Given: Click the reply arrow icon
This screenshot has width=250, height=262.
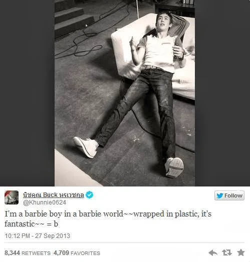Looking at the screenshot, I should pyautogui.click(x=212, y=253).
